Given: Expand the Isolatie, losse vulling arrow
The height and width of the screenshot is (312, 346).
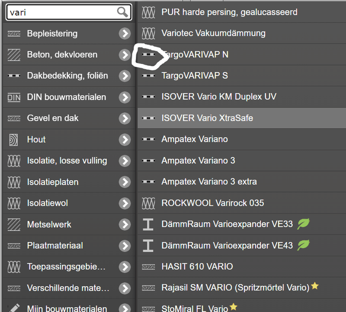Looking at the screenshot, I should (125, 161).
